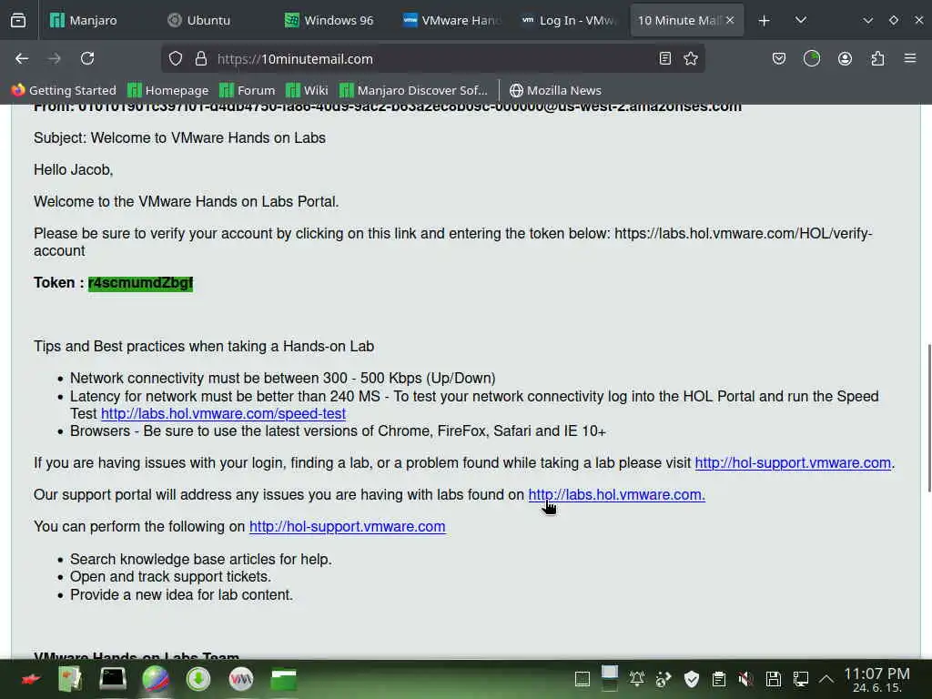Image resolution: width=932 pixels, height=699 pixels.
Task: Launch the terminal from the taskbar
Action: (112, 679)
